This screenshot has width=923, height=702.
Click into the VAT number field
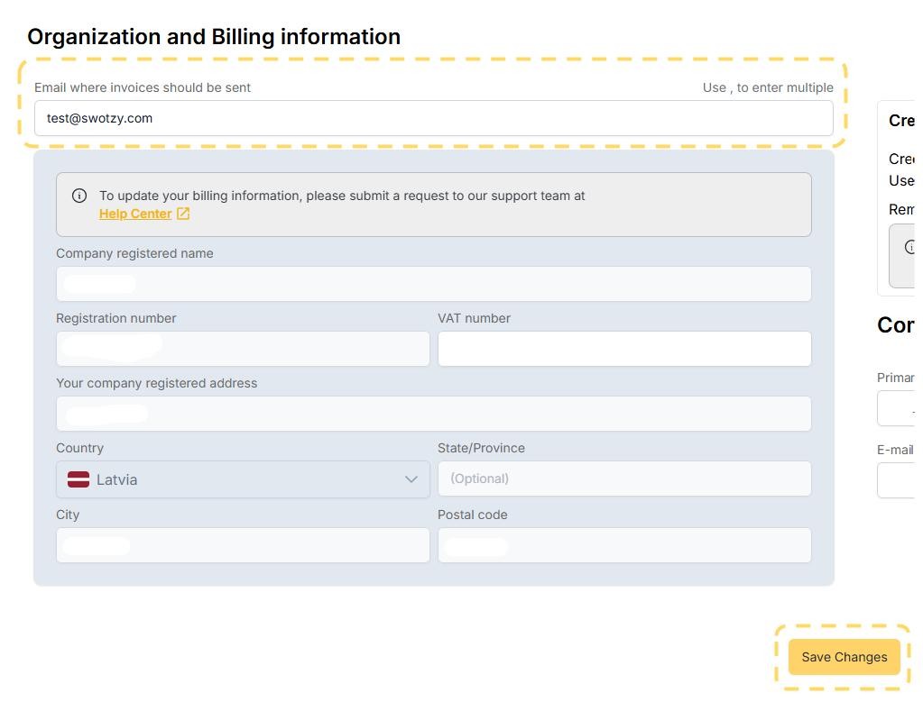(x=624, y=349)
